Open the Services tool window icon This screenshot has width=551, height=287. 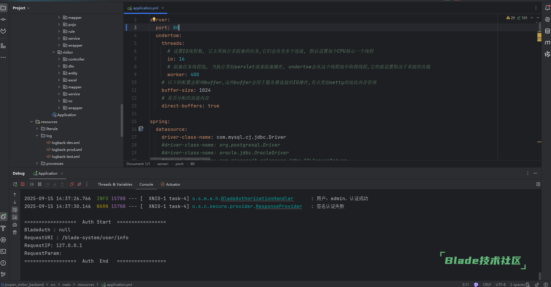pyautogui.click(x=3, y=240)
